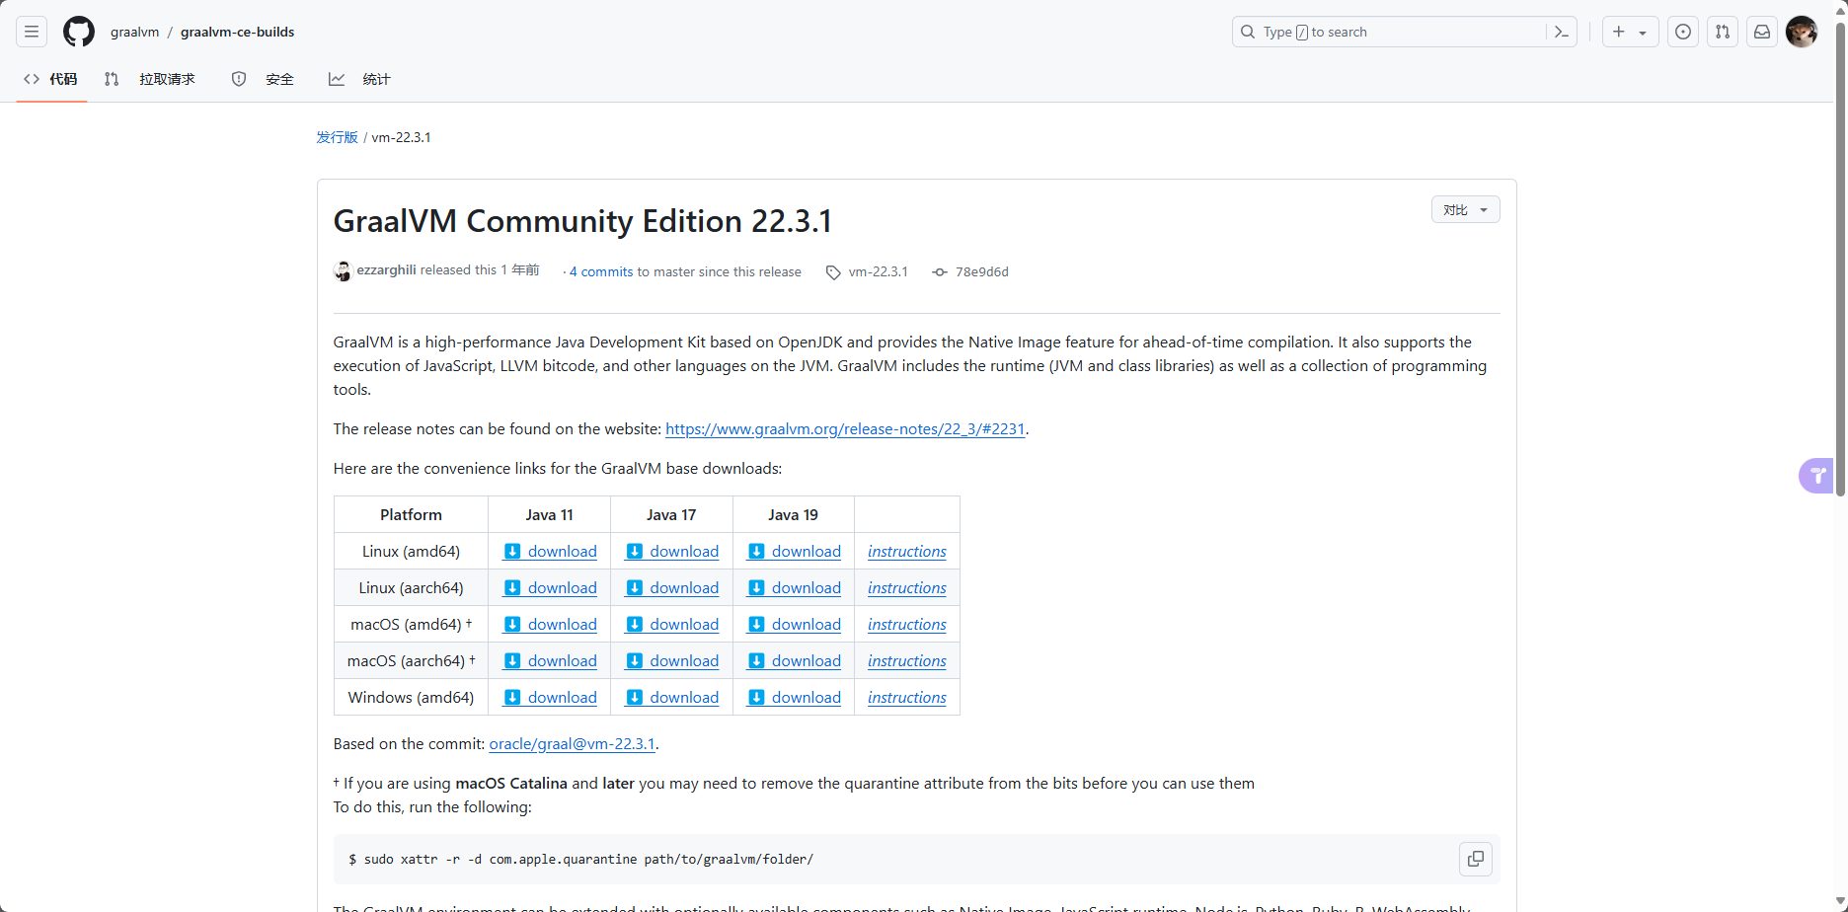View the 4 commits since release
The height and width of the screenshot is (912, 1848).
601,271
